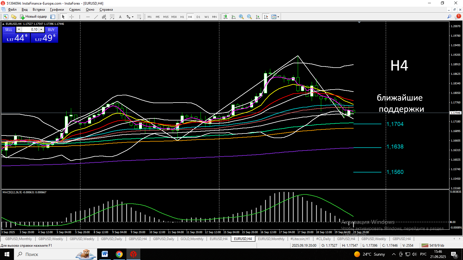The image size is (463, 260).
Task: Select the Crosshair tool
Action: (72, 17)
